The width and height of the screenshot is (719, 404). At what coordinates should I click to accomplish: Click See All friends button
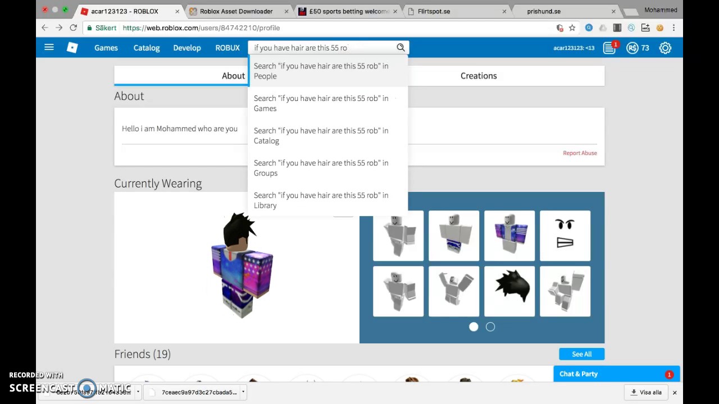[581, 354]
